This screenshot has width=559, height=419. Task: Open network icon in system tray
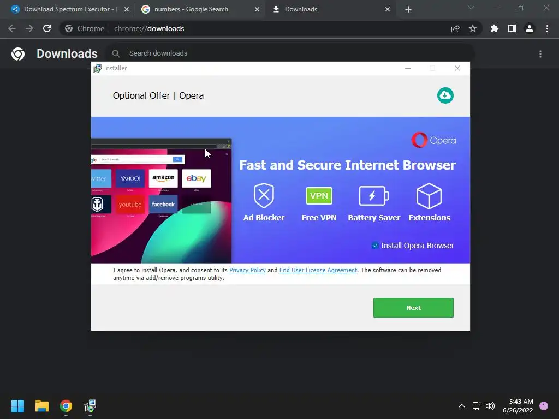tap(477, 406)
